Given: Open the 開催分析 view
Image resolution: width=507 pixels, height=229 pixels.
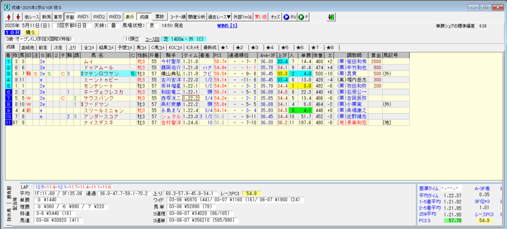Looking at the screenshot, I should coord(196,17).
